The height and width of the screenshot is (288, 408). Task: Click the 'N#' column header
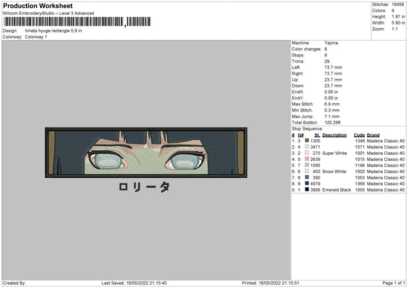[301, 135]
